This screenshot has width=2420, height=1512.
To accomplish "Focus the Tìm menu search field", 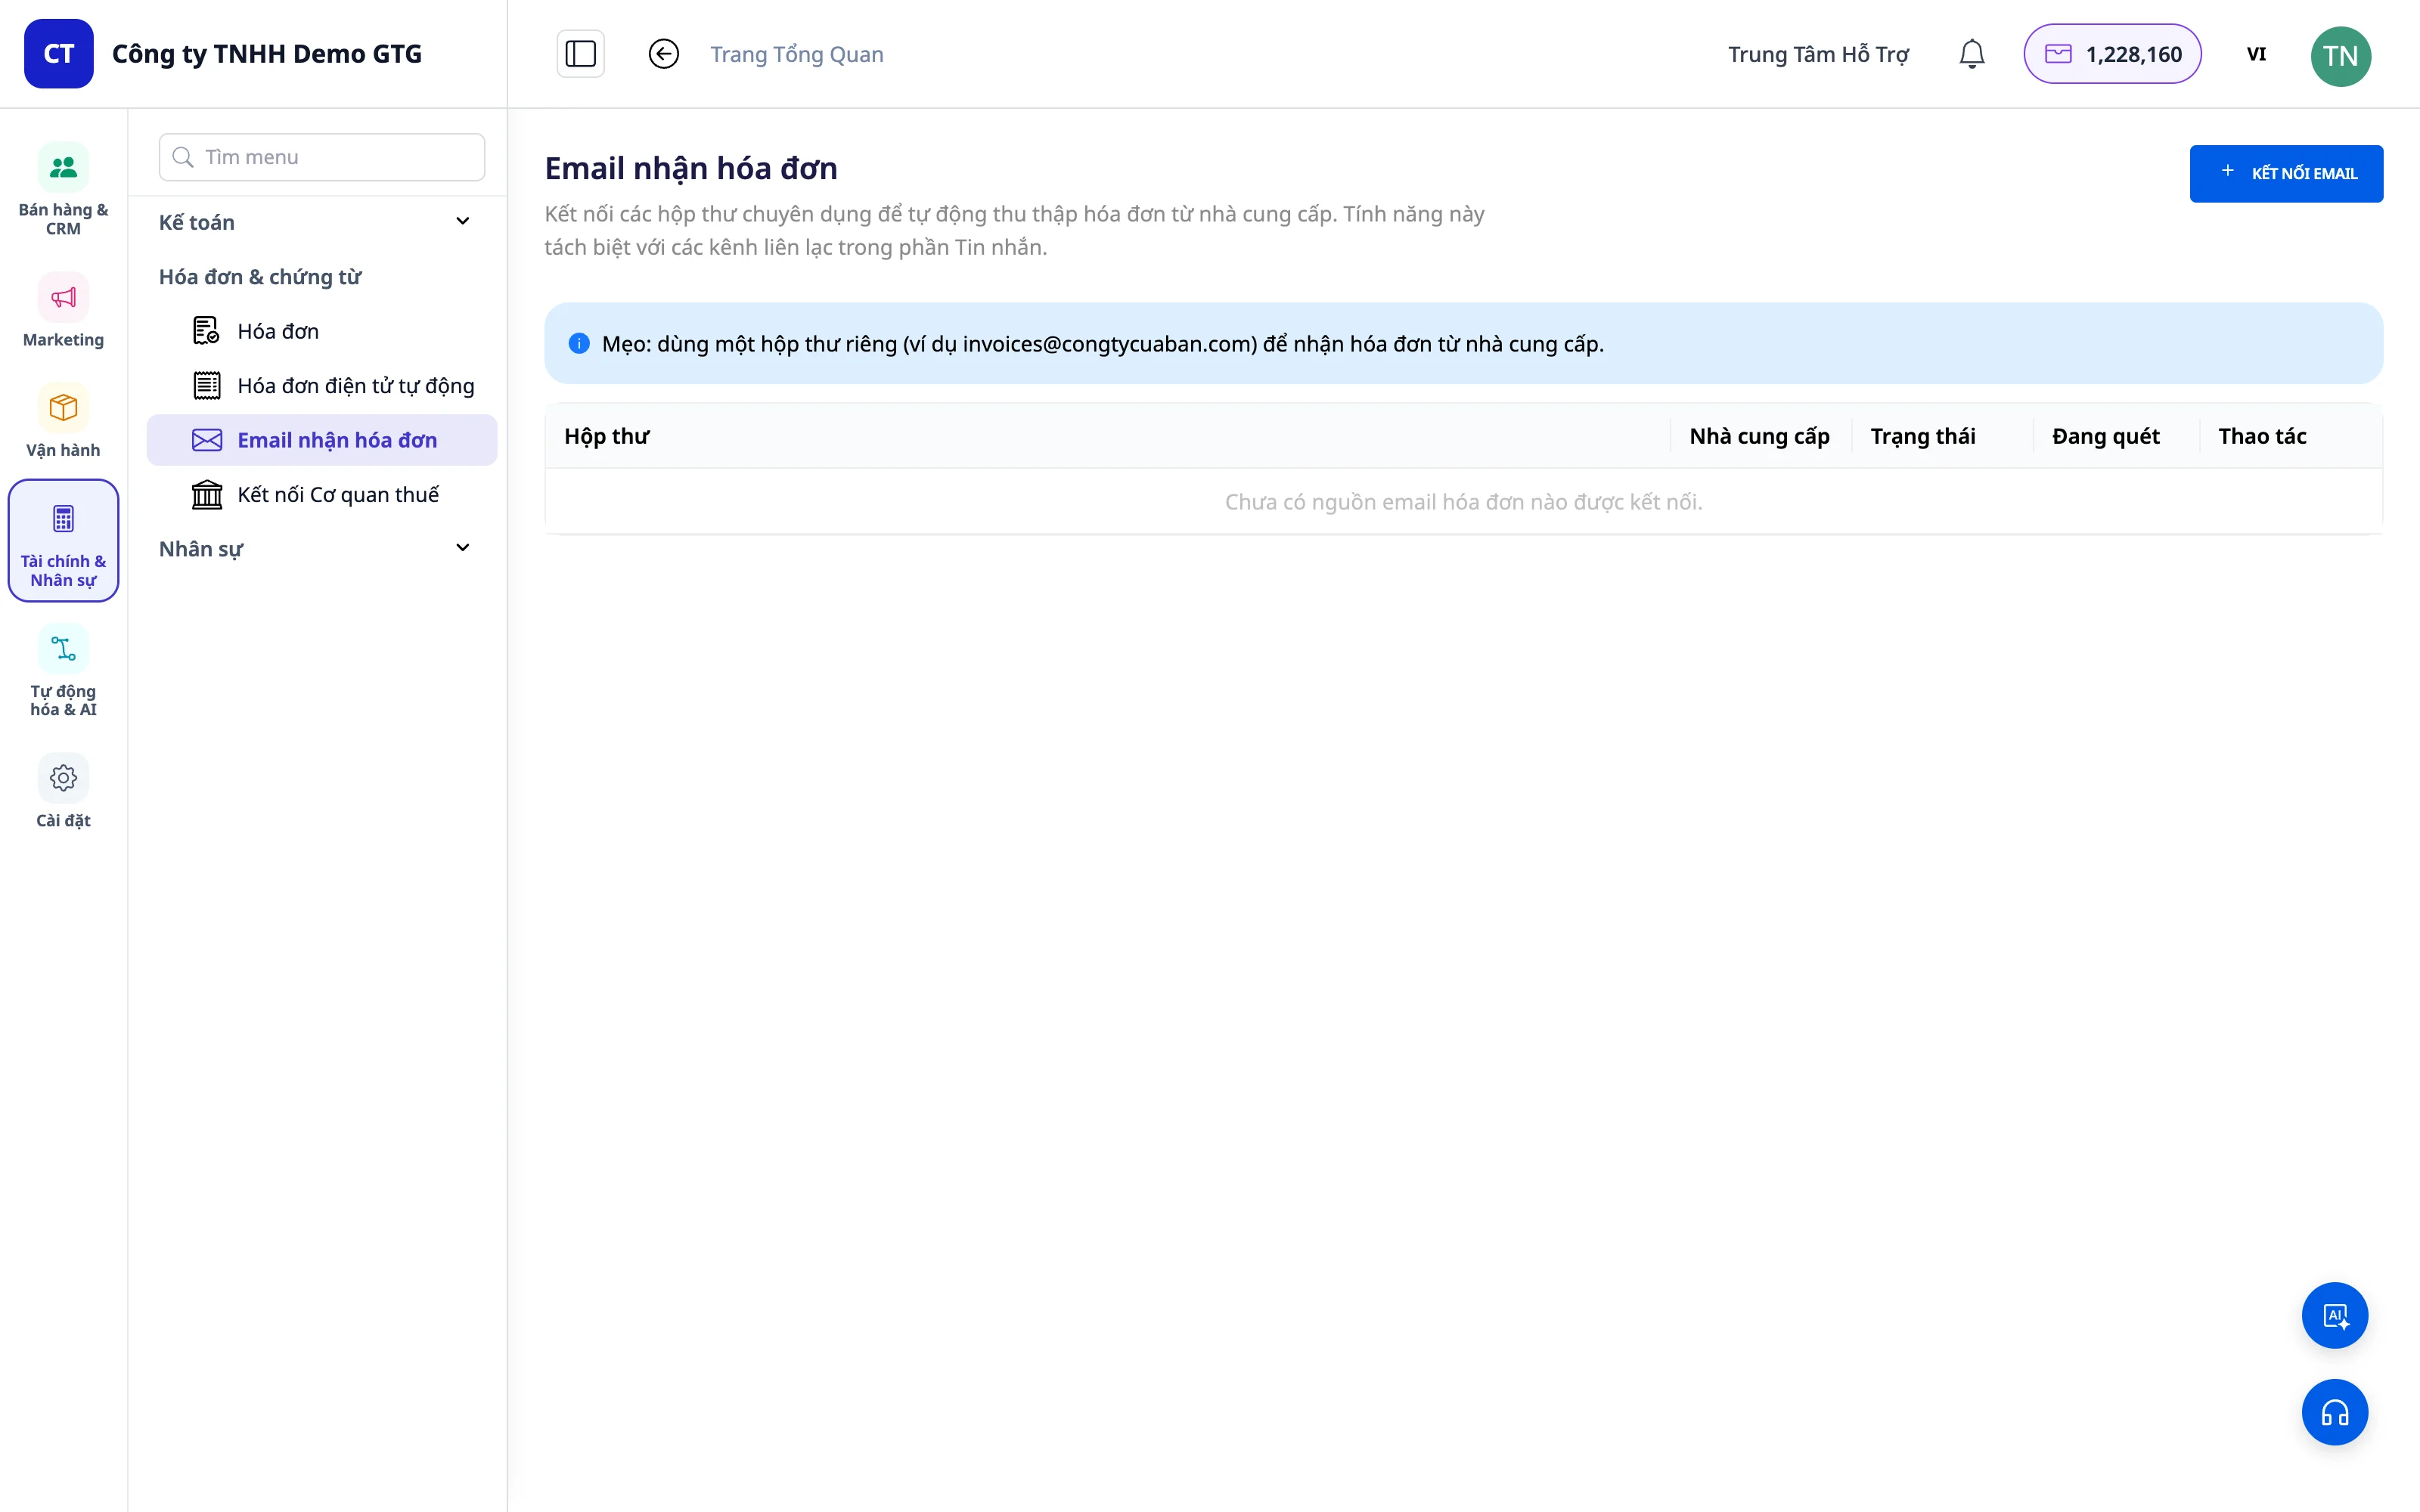I will (321, 157).
